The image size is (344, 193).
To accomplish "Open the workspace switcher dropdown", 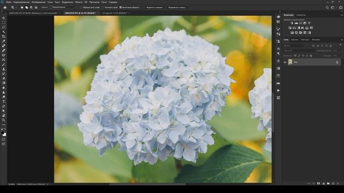I will point(333,8).
